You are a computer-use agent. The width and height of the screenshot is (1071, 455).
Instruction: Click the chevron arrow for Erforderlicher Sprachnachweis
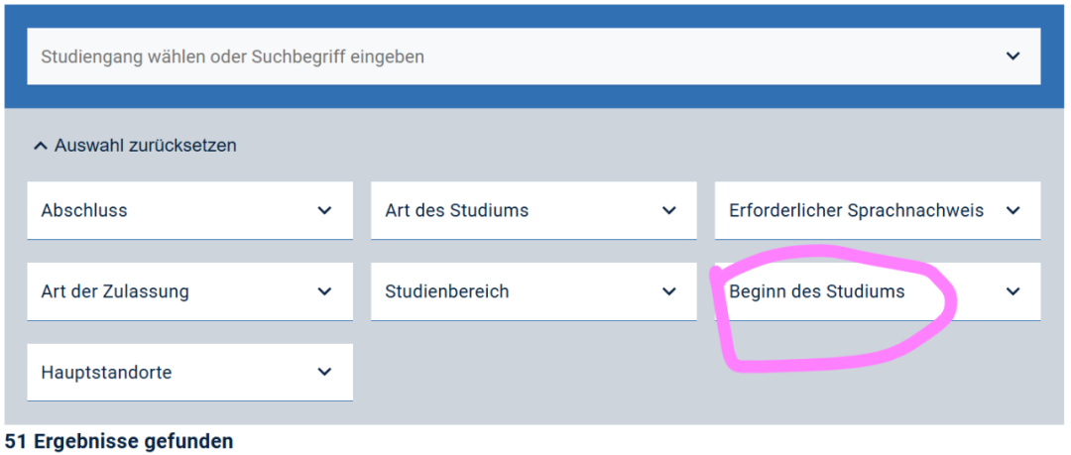[1012, 210]
